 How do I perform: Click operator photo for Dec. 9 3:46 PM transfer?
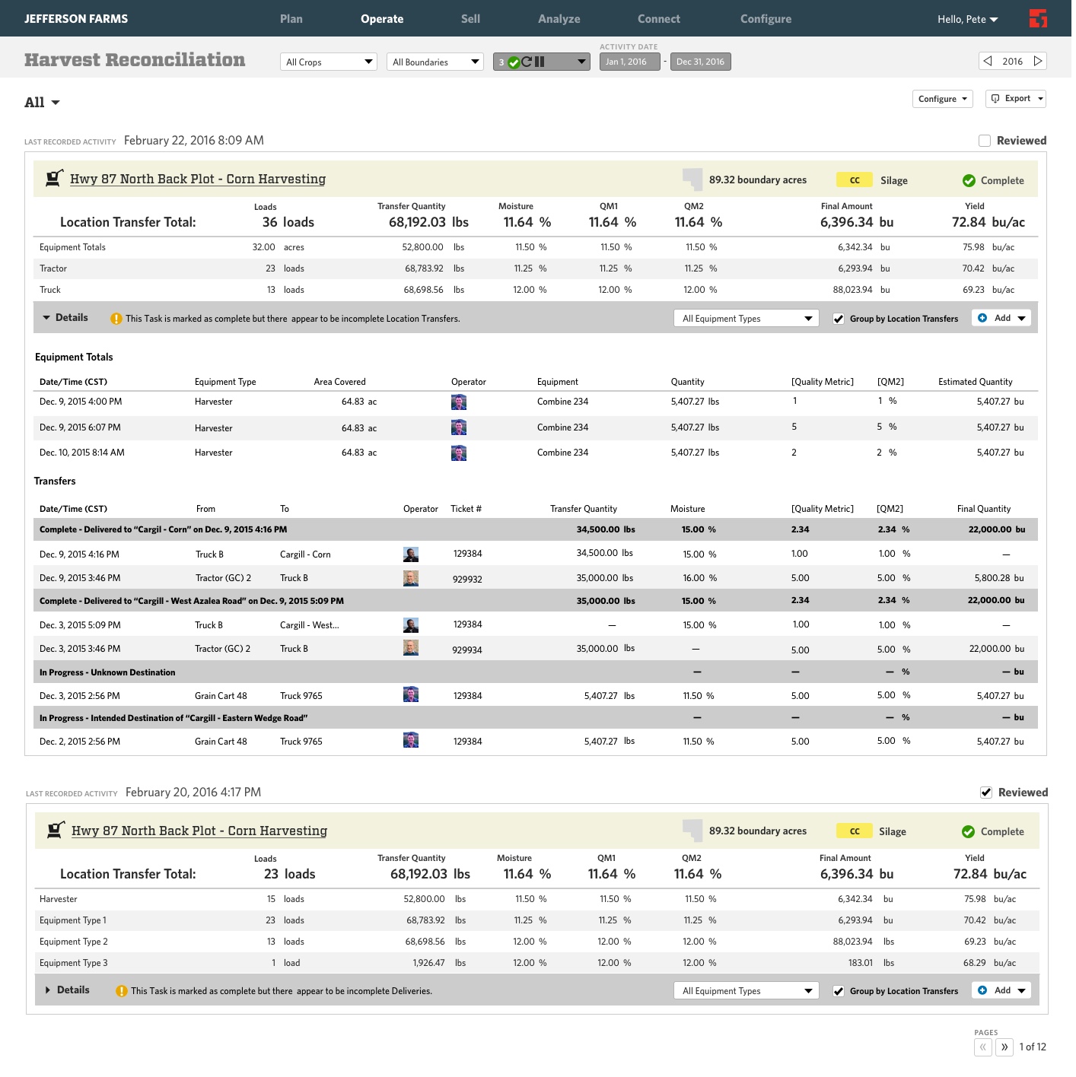(x=411, y=578)
